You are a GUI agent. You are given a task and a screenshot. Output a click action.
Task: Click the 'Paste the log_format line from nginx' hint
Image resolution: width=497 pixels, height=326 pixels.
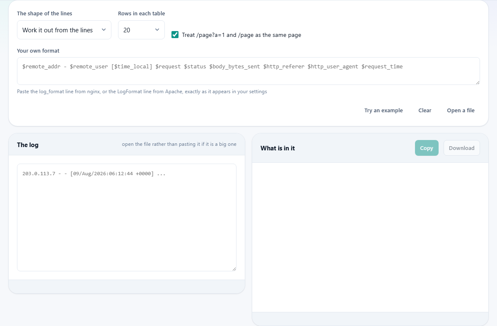142,92
